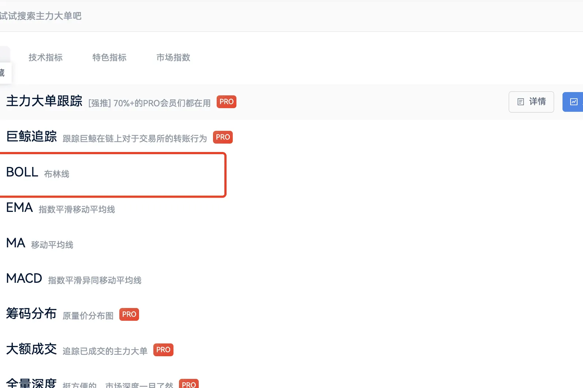Select the 全量深度 indicator
Image resolution: width=583 pixels, height=388 pixels.
(31, 383)
